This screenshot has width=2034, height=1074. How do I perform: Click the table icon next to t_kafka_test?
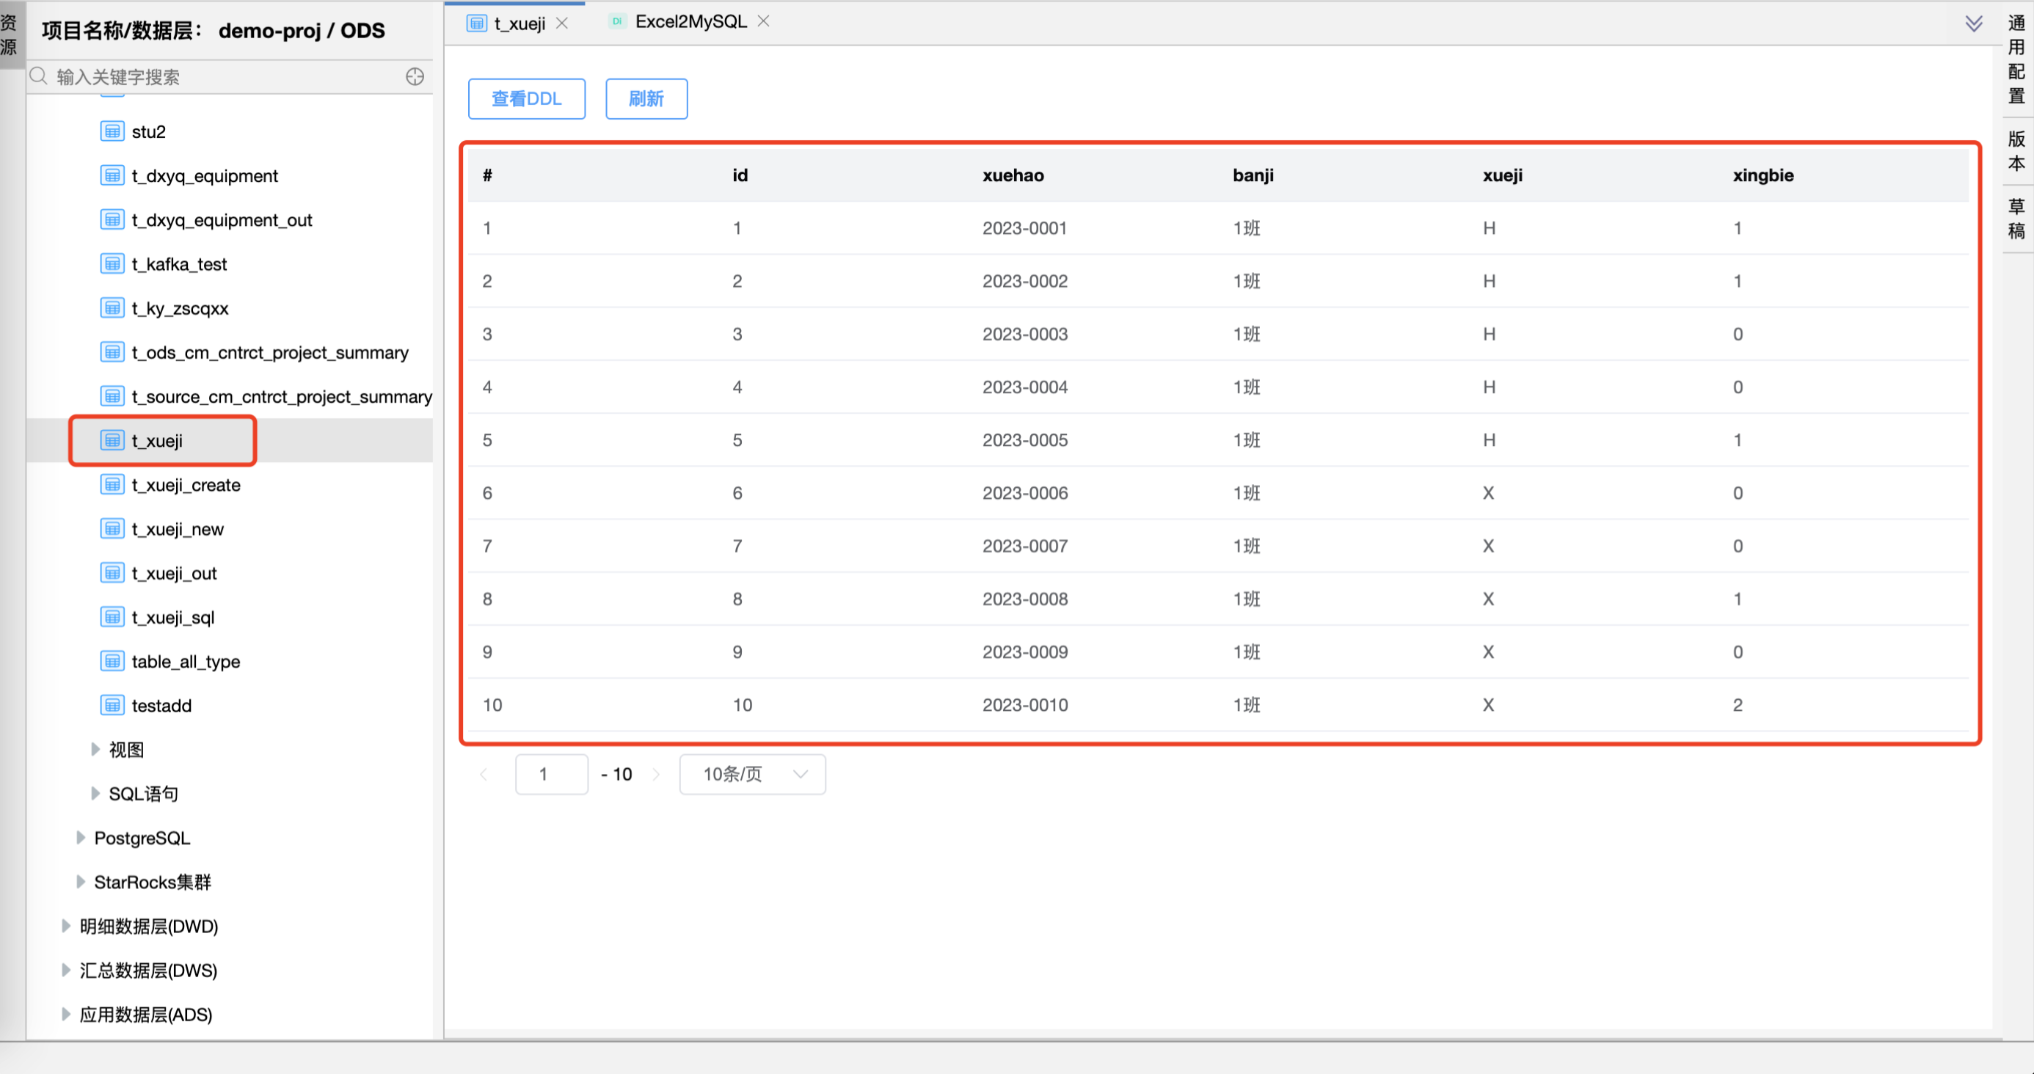112,264
